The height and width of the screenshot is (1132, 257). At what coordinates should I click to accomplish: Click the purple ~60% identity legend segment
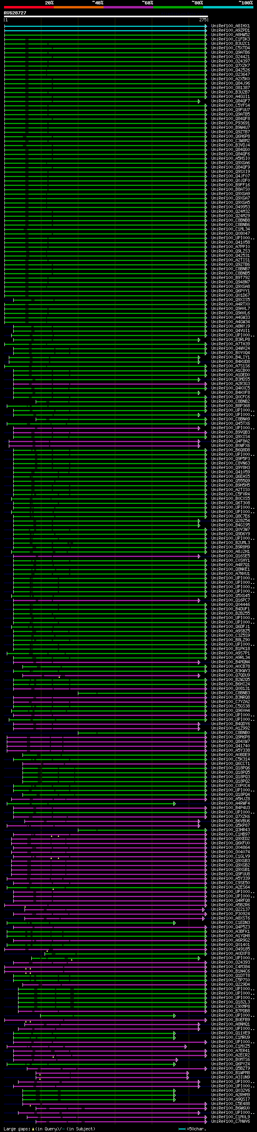click(128, 7)
